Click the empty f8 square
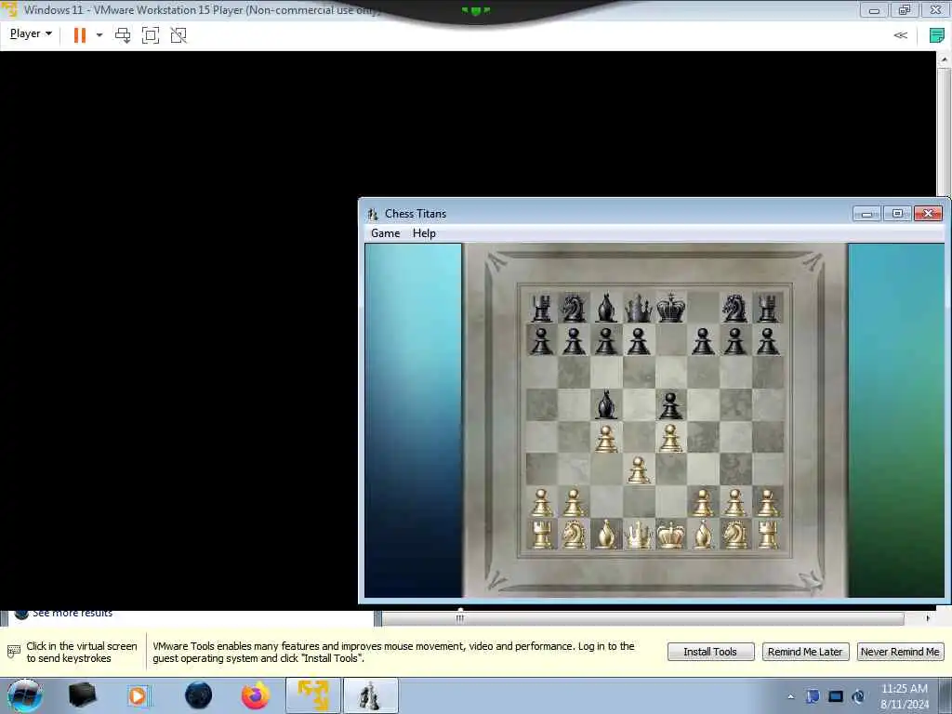952x714 pixels. pos(703,307)
